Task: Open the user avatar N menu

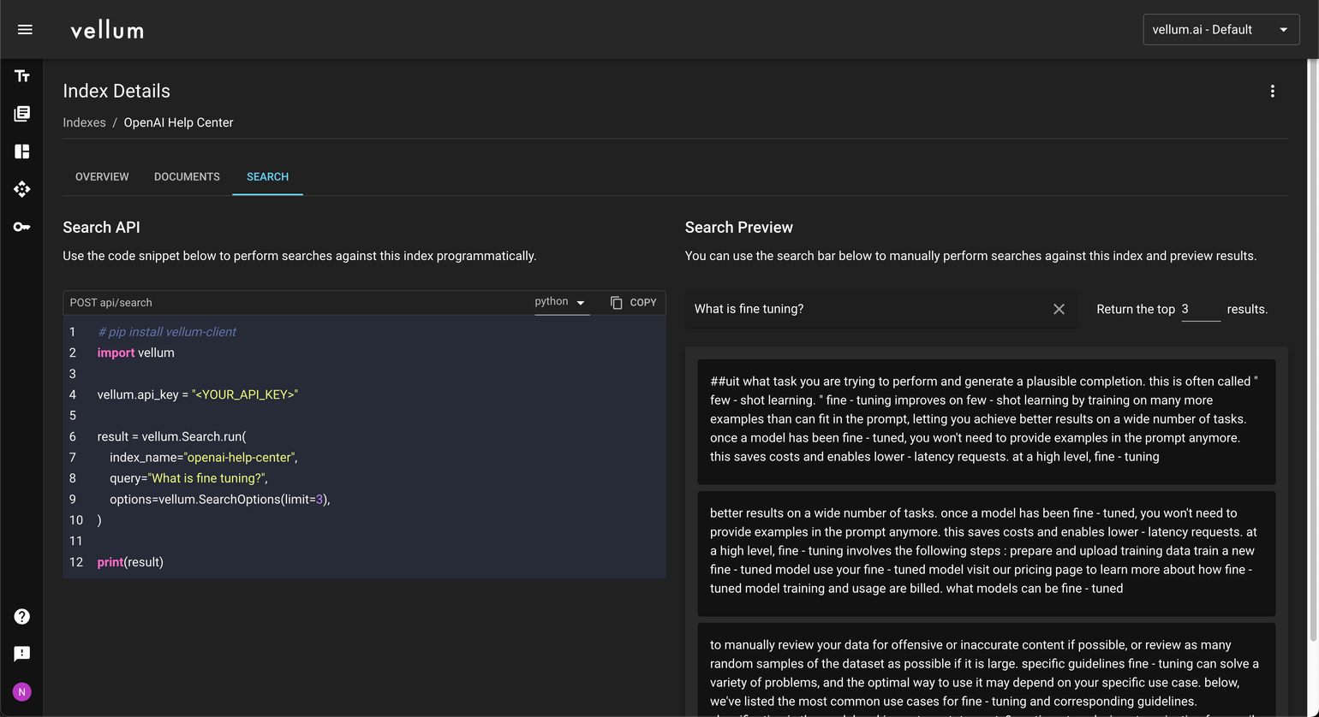Action: pos(22,691)
